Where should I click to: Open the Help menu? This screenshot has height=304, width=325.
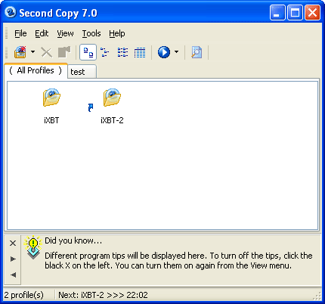pyautogui.click(x=117, y=33)
